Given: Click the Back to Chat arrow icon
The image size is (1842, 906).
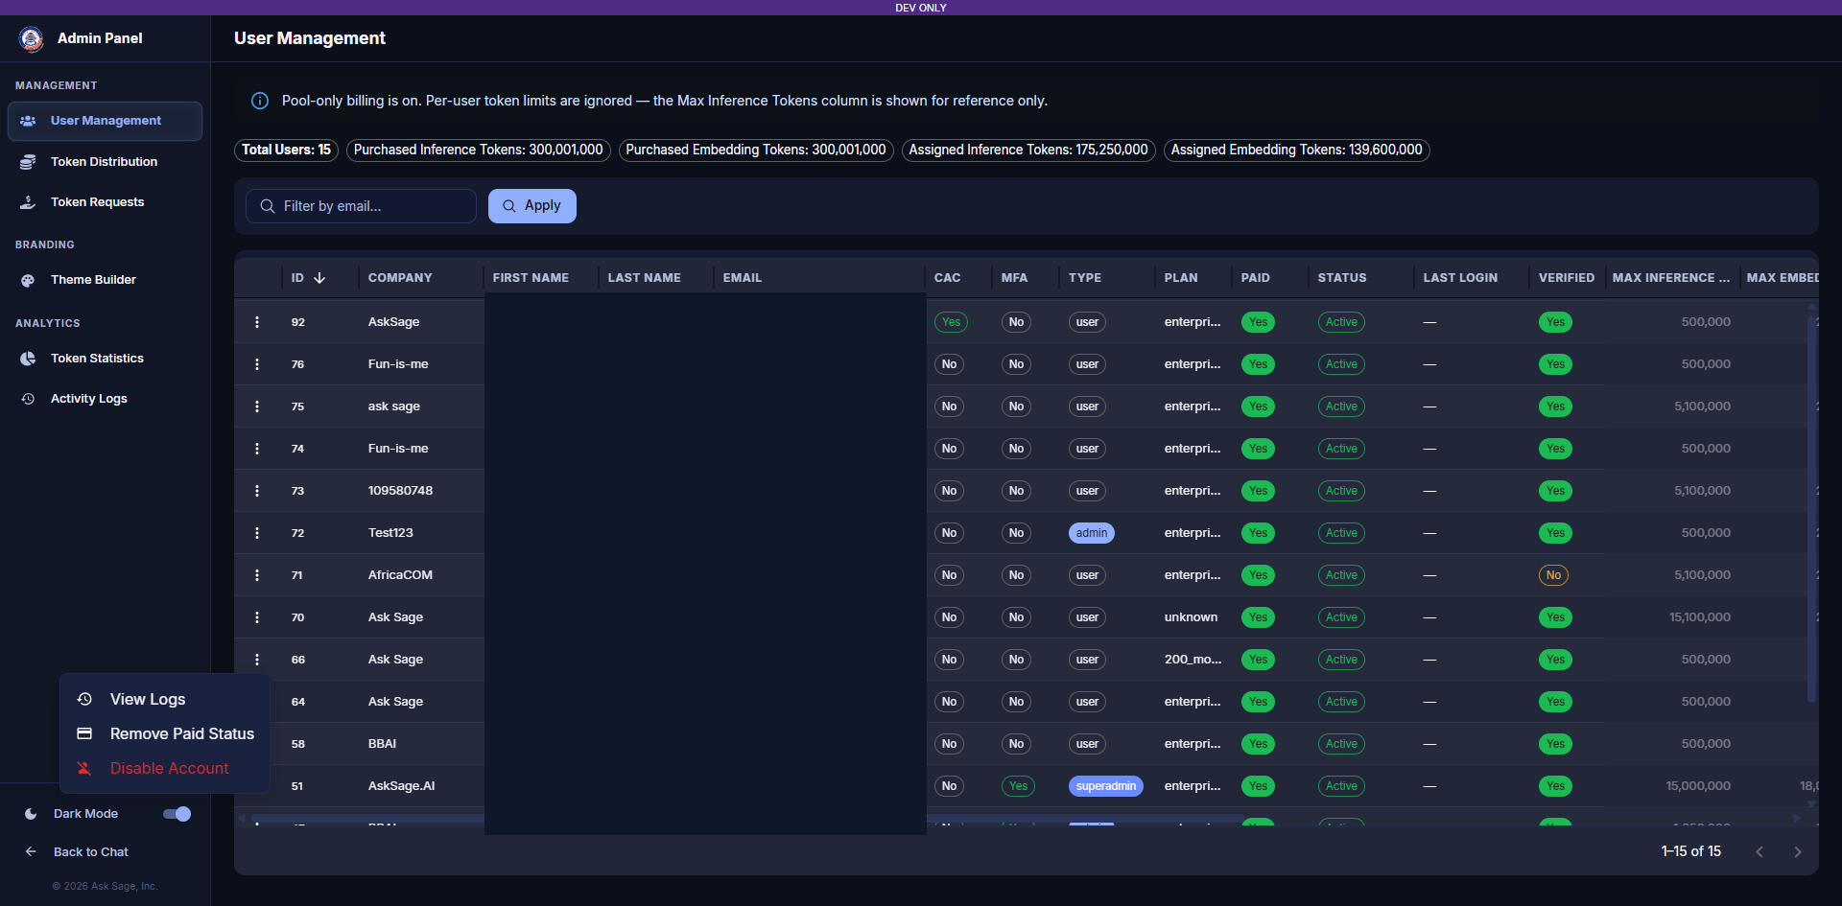Looking at the screenshot, I should (x=31, y=852).
